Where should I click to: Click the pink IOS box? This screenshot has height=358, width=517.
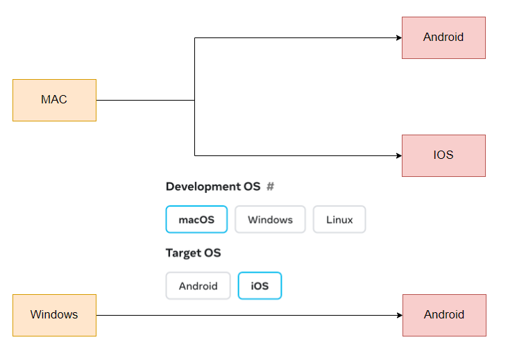[443, 155]
